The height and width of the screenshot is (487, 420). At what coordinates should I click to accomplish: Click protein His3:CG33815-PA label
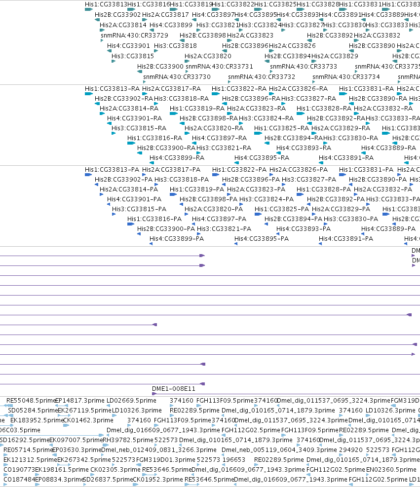tap(139, 209)
